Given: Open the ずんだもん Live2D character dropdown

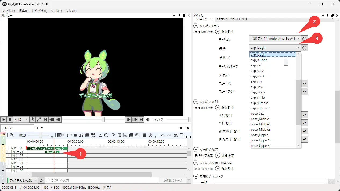Looking at the screenshot, I should tap(22, 181).
